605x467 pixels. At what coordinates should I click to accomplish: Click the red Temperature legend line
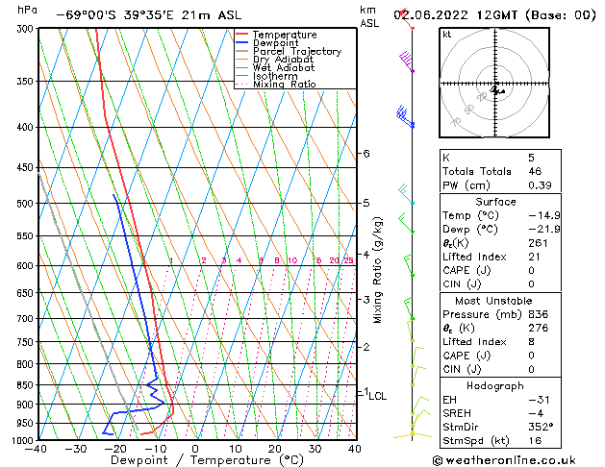[241, 35]
